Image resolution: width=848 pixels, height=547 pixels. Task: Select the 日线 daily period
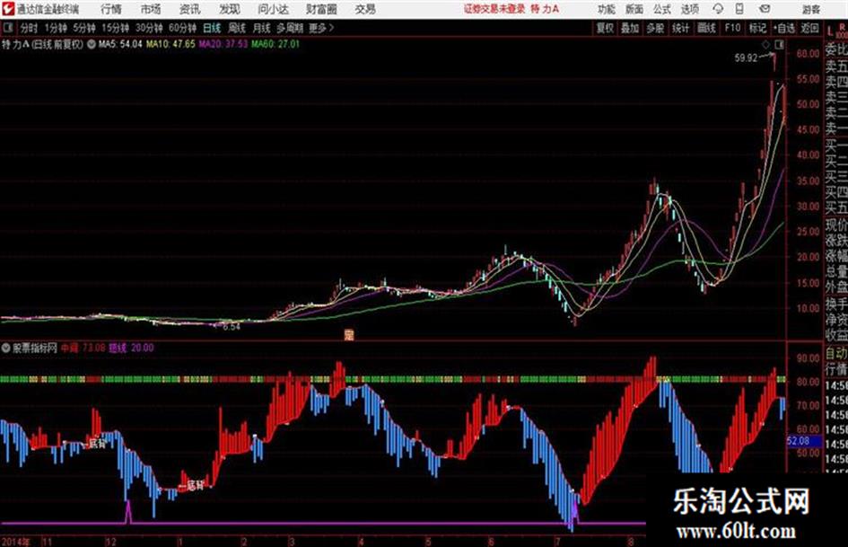coord(212,28)
